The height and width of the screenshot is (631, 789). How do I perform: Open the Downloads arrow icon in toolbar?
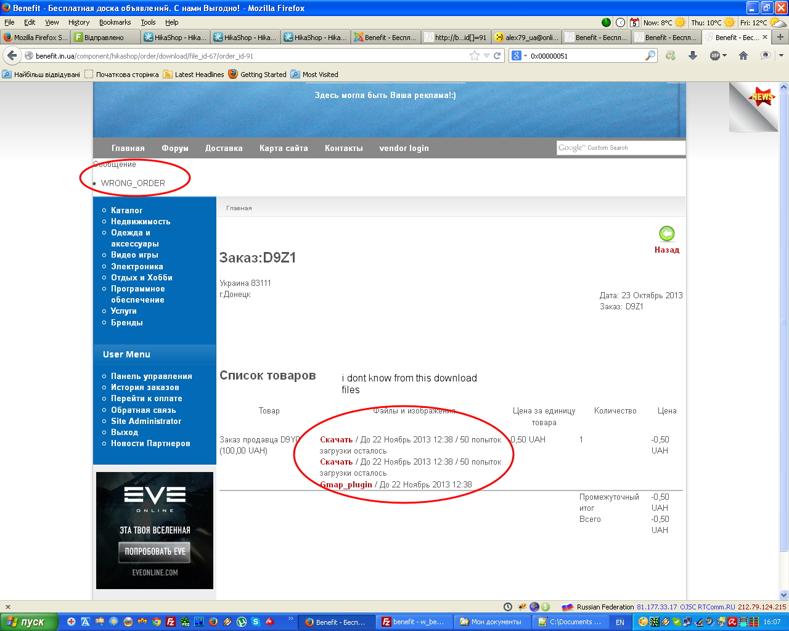tap(693, 55)
